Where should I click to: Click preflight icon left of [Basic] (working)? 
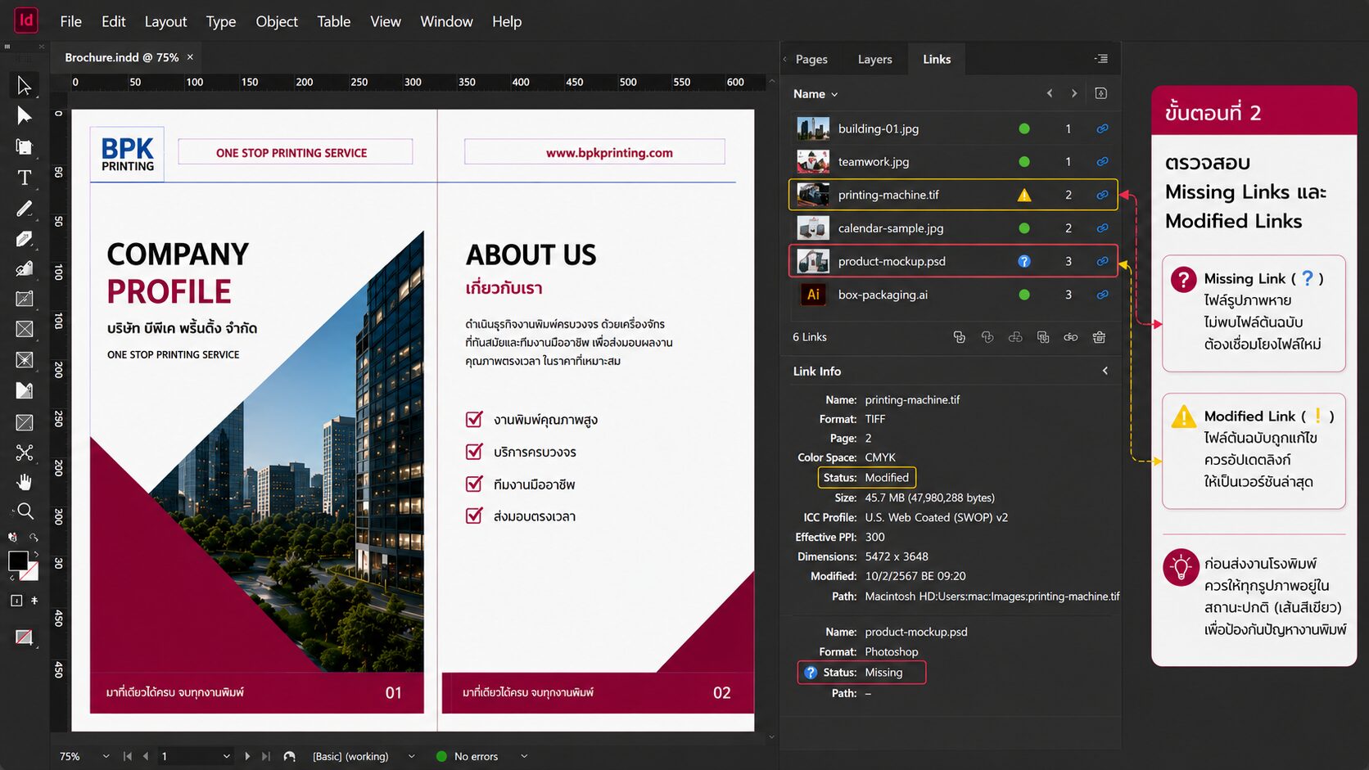click(x=289, y=756)
